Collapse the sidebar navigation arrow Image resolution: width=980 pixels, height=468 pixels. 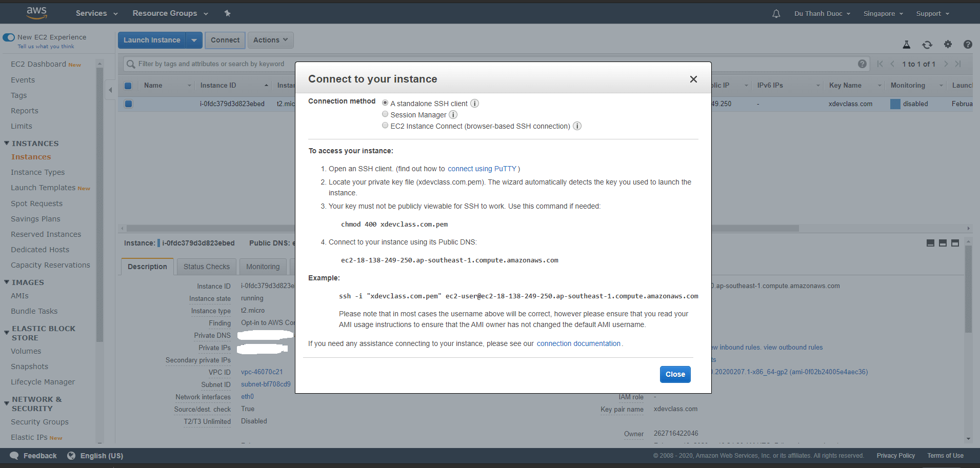tap(110, 90)
